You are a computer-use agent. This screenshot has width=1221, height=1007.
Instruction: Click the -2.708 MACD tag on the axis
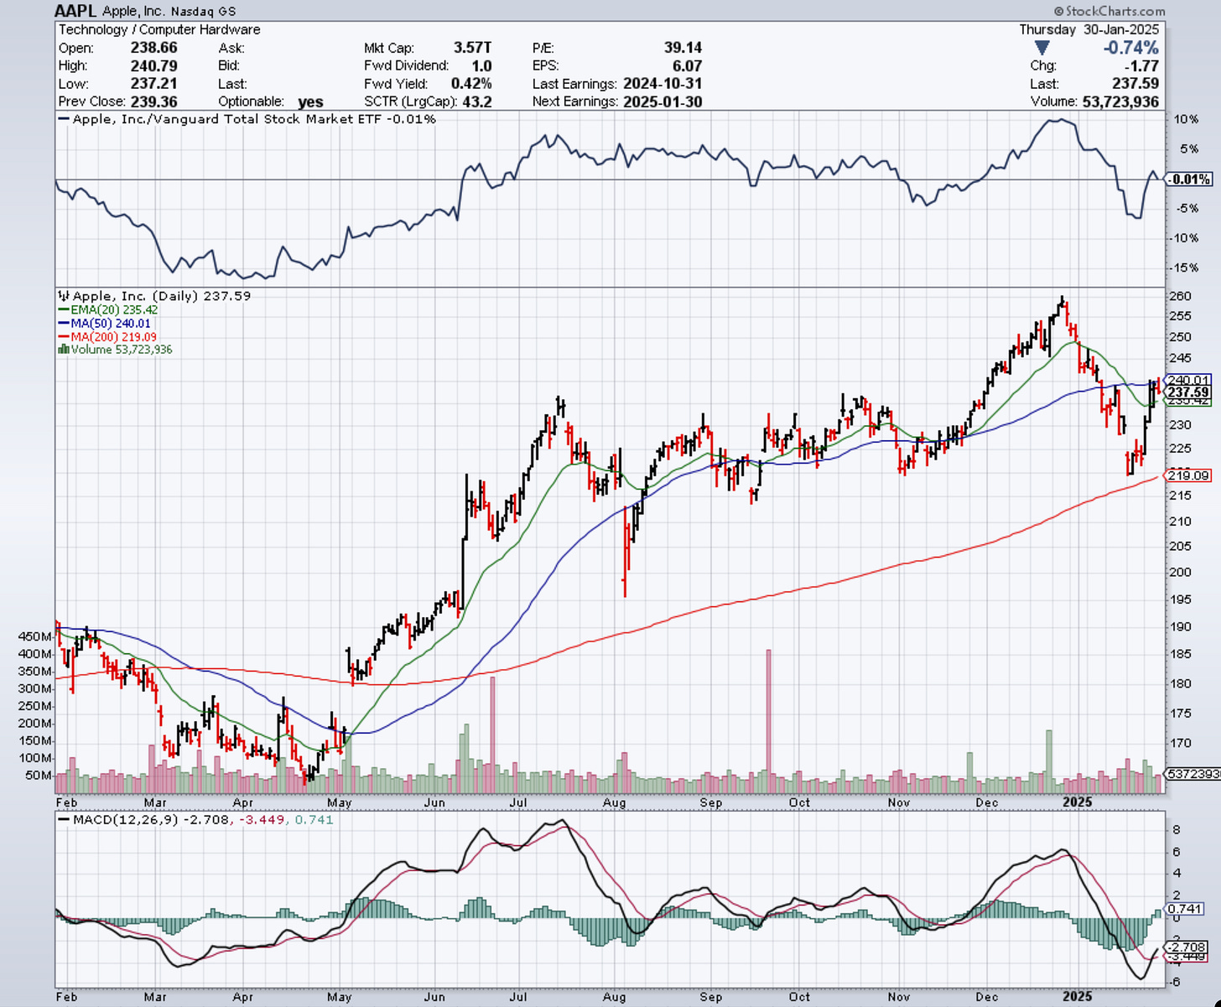click(1188, 947)
